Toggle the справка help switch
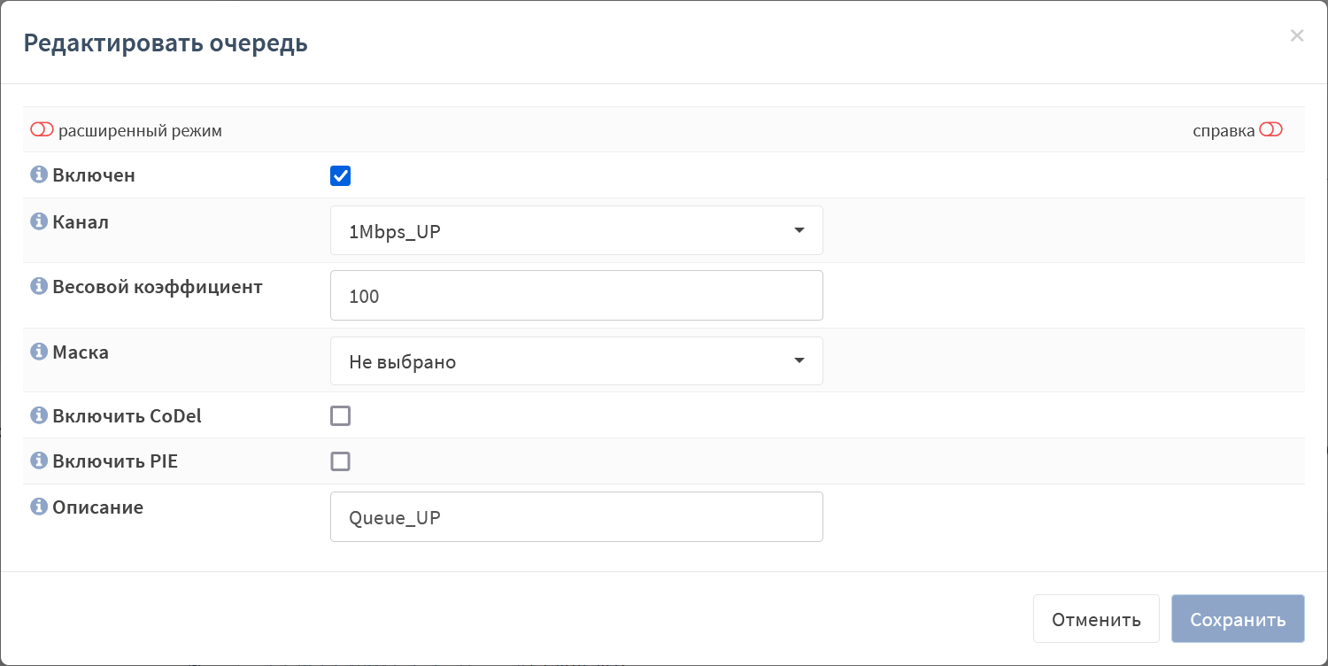Viewport: 1328px width, 666px height. tap(1270, 130)
